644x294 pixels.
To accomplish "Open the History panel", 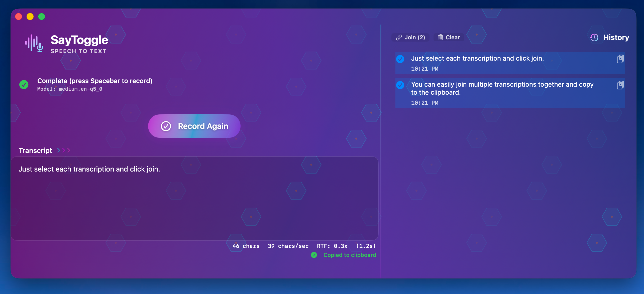I will [x=616, y=37].
